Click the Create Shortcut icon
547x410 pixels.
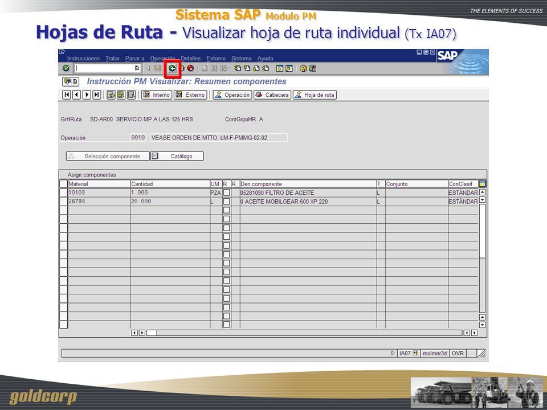point(289,68)
